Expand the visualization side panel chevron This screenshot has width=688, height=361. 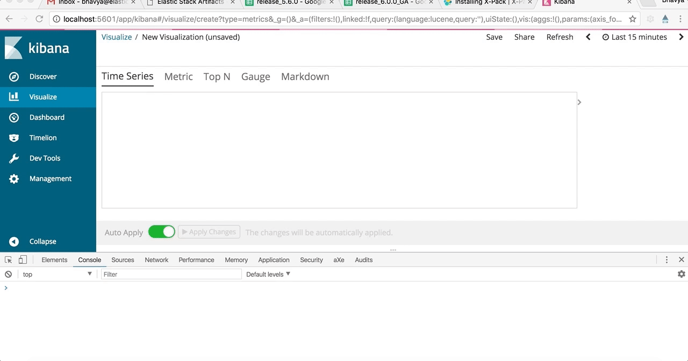(579, 102)
